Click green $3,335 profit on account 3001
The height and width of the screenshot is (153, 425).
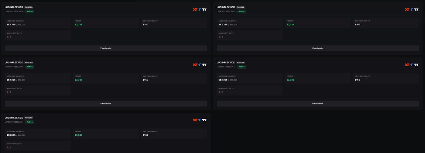(79, 135)
